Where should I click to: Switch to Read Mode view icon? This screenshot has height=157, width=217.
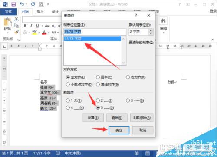pyautogui.click(x=137, y=153)
